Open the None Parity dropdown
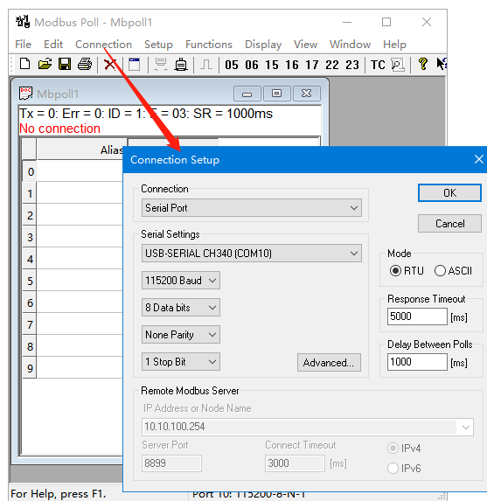 pos(181,335)
